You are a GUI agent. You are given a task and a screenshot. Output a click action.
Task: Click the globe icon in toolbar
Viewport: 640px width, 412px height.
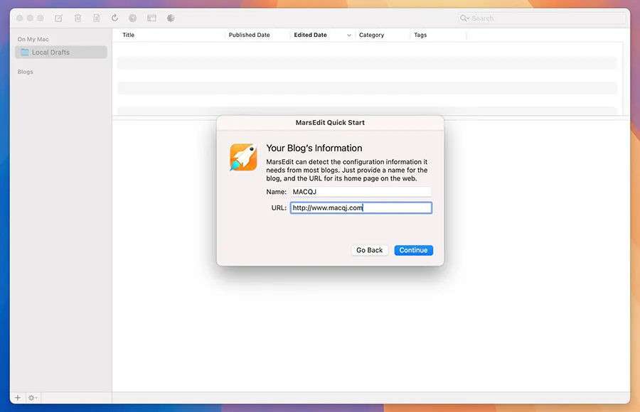point(171,18)
